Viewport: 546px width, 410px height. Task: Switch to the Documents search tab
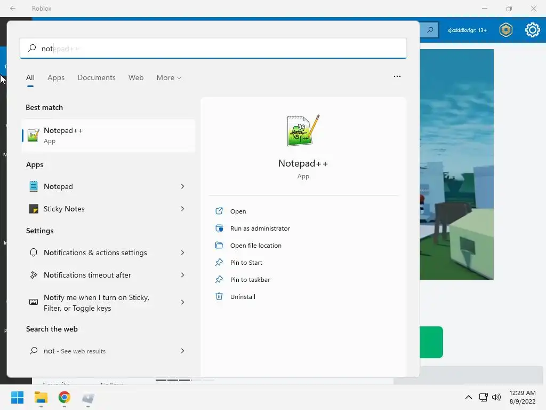97,77
